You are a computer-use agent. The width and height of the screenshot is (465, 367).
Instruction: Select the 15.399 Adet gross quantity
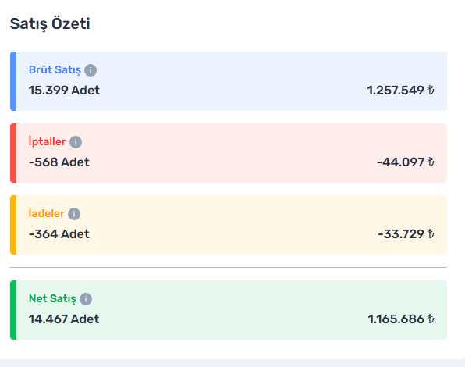tap(64, 91)
